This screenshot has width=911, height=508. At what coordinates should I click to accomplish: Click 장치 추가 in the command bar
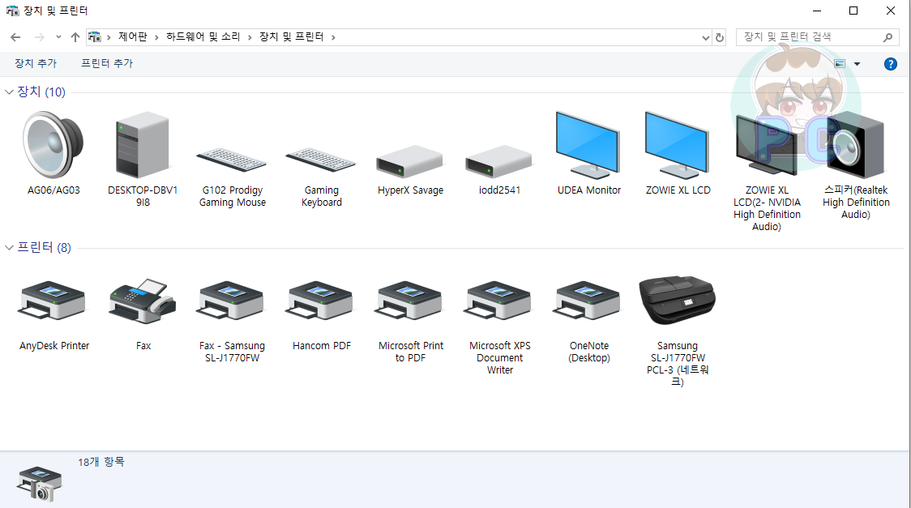[x=36, y=63]
